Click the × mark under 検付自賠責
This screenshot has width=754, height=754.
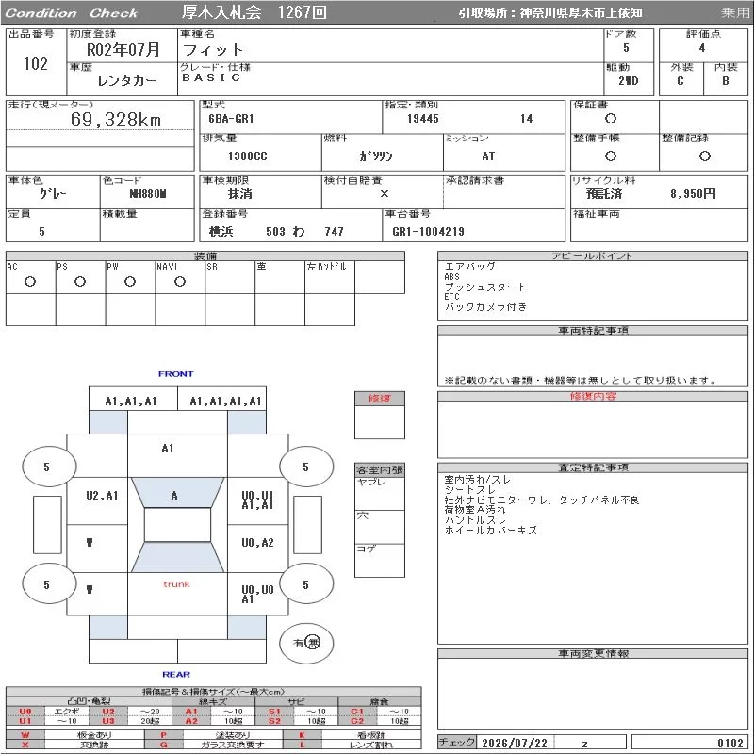tap(384, 194)
